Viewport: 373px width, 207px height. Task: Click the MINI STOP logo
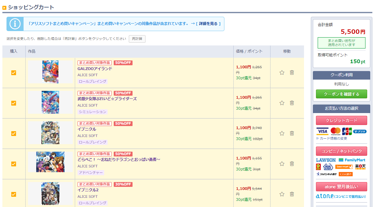coord(328,167)
